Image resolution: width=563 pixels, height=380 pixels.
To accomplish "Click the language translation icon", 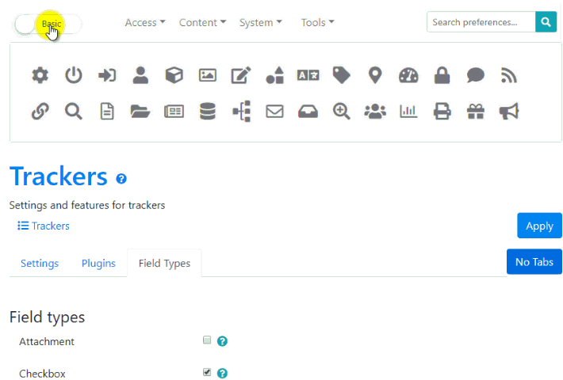I will click(308, 75).
